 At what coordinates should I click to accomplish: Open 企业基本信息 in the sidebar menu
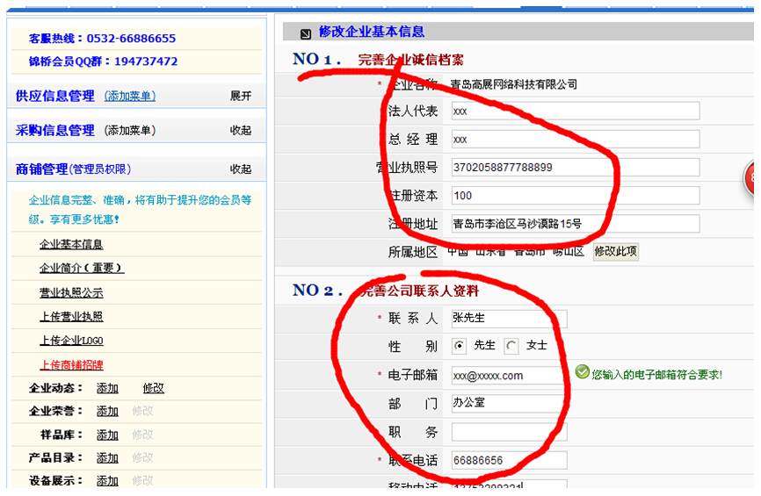click(71, 244)
